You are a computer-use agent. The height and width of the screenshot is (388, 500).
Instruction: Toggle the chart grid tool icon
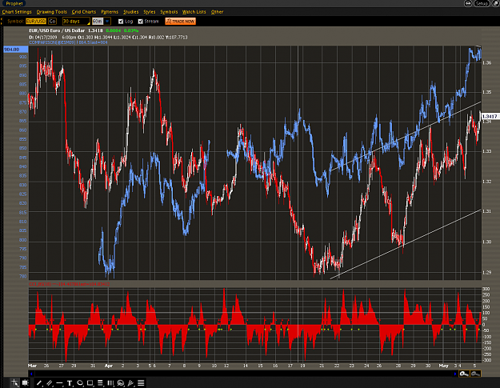[25, 382]
